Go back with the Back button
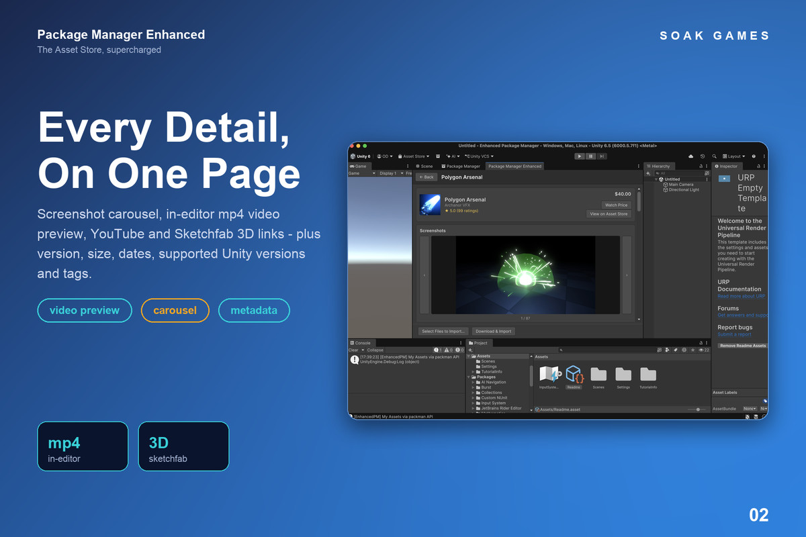The height and width of the screenshot is (537, 806). tap(426, 177)
